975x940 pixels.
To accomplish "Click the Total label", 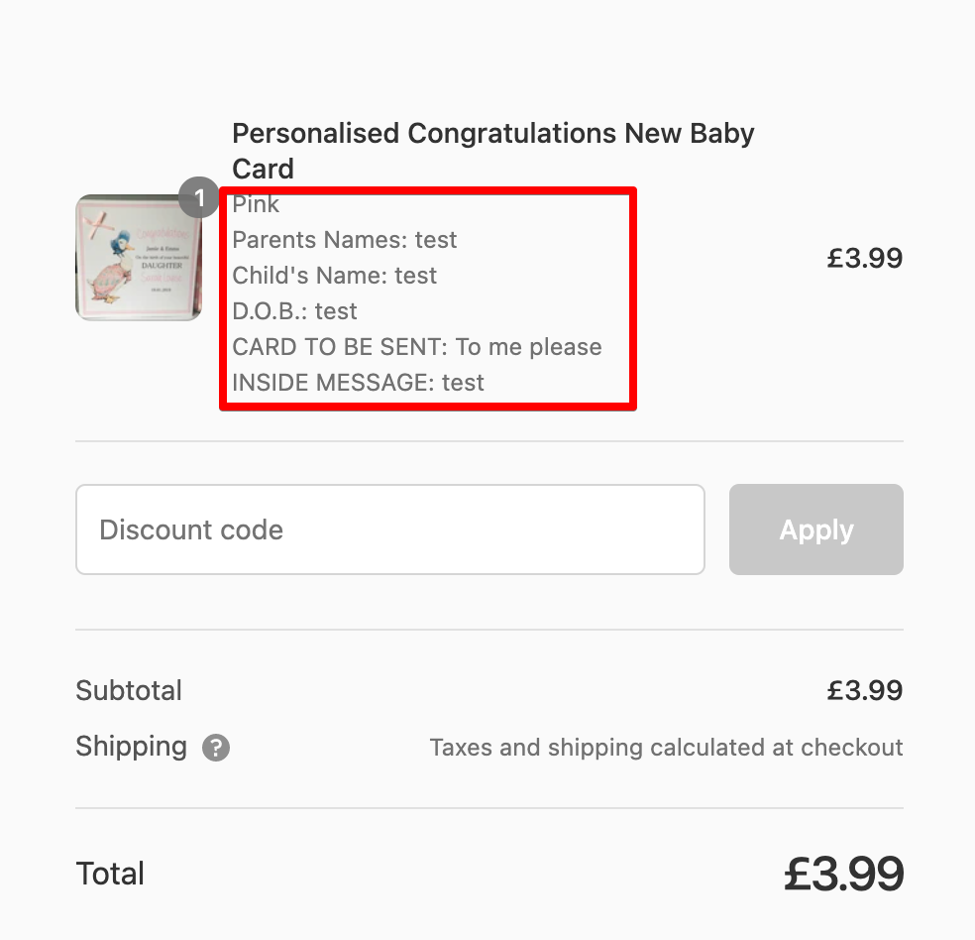I will (110, 874).
